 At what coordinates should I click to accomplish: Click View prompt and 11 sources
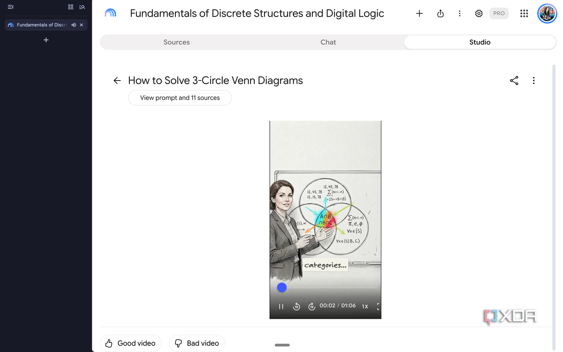pyautogui.click(x=180, y=98)
